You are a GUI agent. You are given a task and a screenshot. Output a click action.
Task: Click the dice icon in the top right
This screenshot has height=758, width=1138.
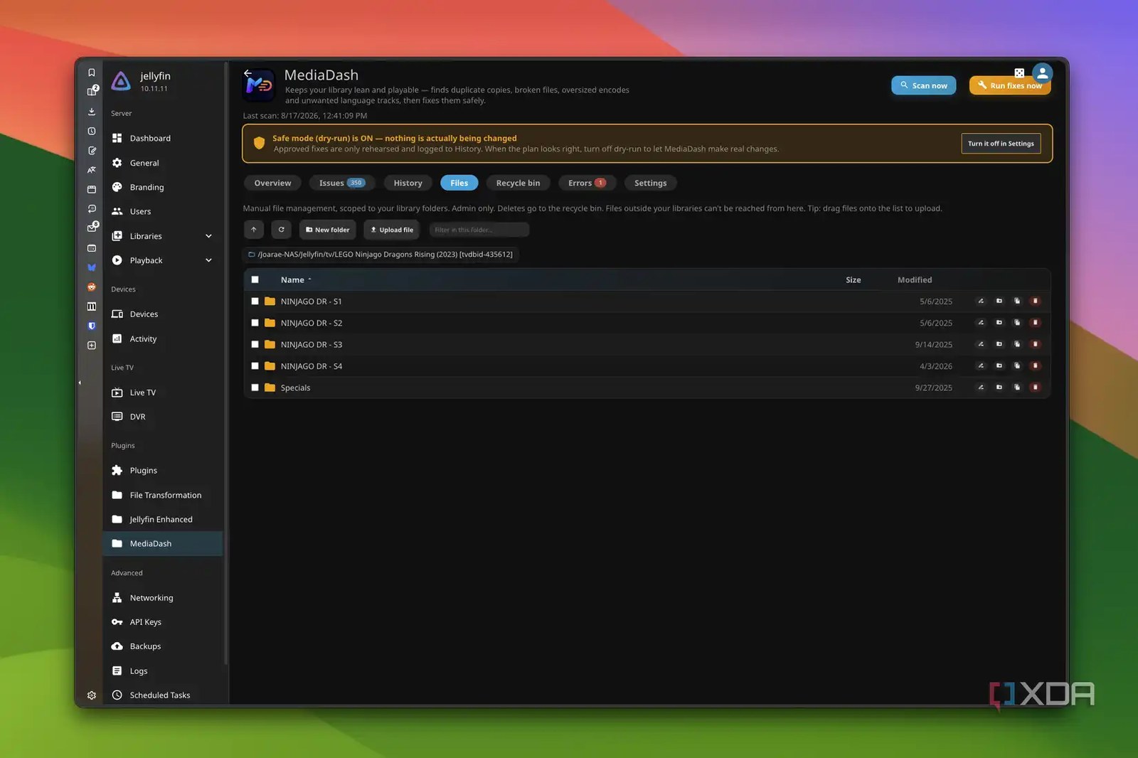1019,73
